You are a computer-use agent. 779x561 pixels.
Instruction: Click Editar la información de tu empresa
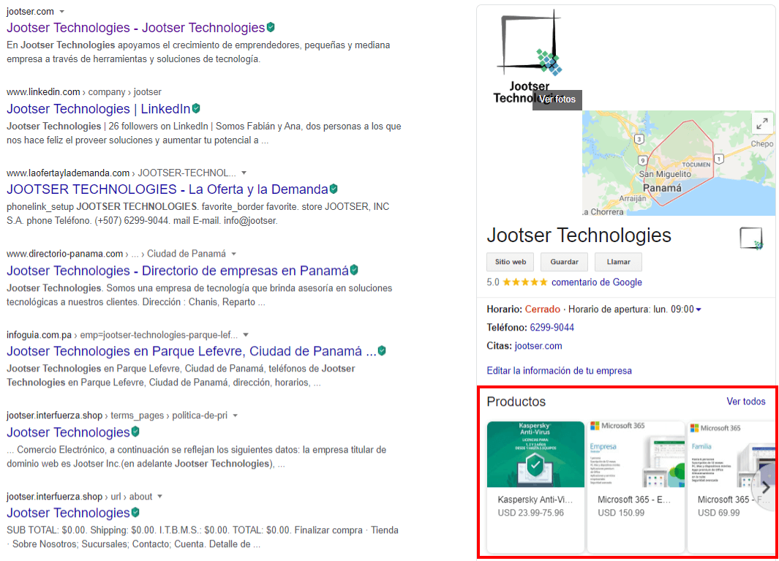[x=559, y=371]
